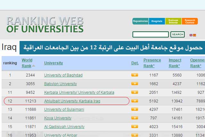Focus the search input field
This screenshot has width=205, height=137.
pos(151,35)
